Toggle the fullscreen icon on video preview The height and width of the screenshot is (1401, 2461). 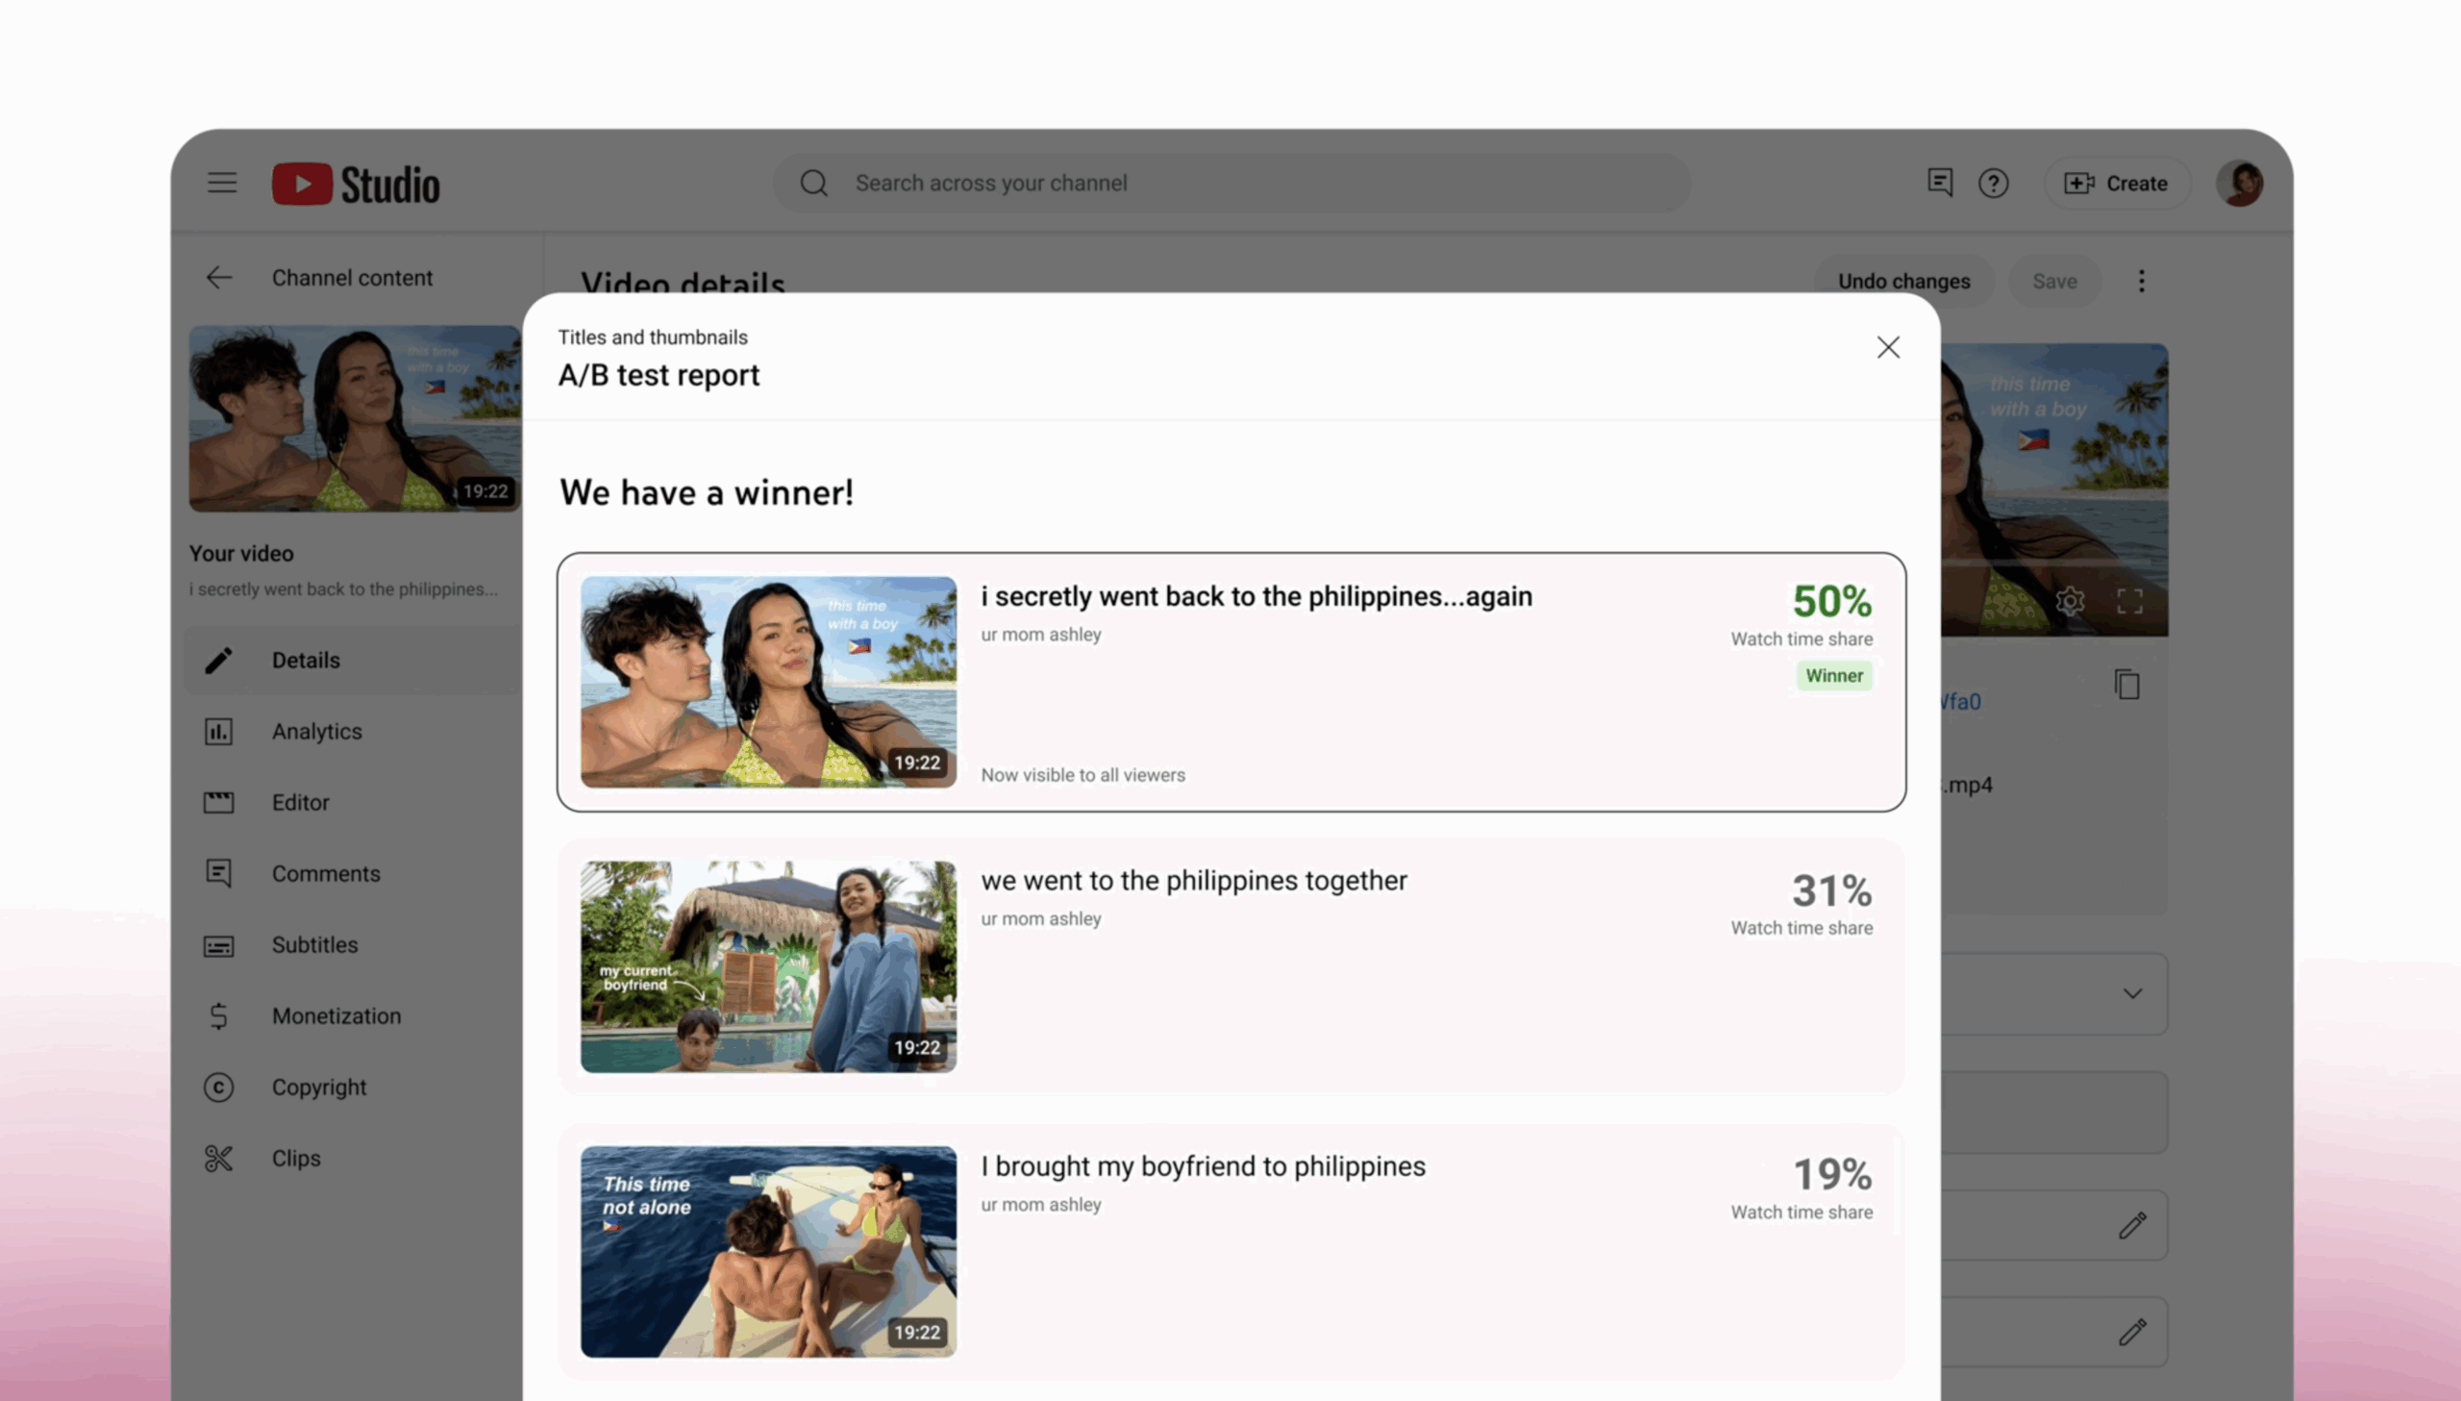pyautogui.click(x=2129, y=601)
